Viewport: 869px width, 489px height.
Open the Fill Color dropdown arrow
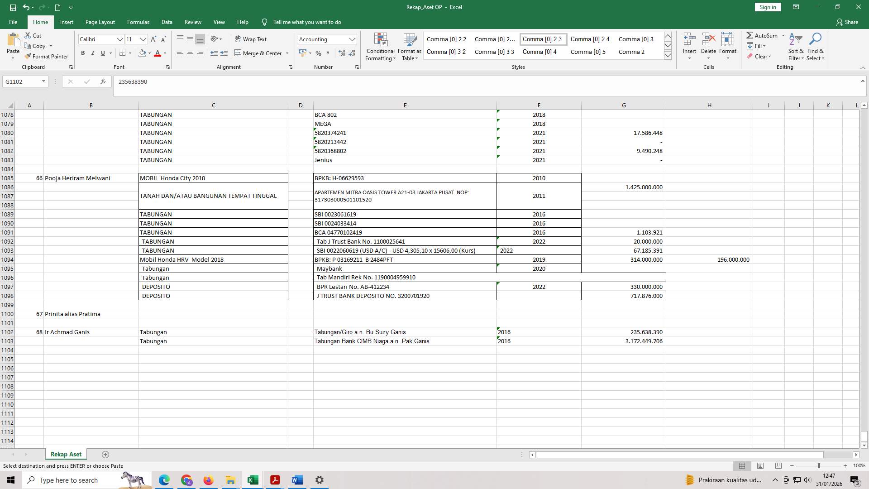click(150, 53)
